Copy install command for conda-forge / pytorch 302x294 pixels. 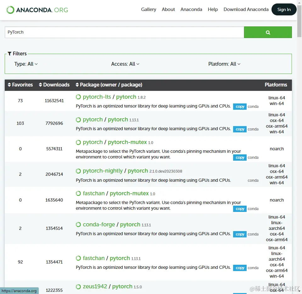240,234
